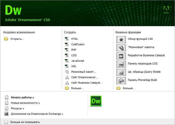Viewport: 175px width, 125px height.
Task: Click the document icon beside Новые возможности
Action: click(6, 103)
